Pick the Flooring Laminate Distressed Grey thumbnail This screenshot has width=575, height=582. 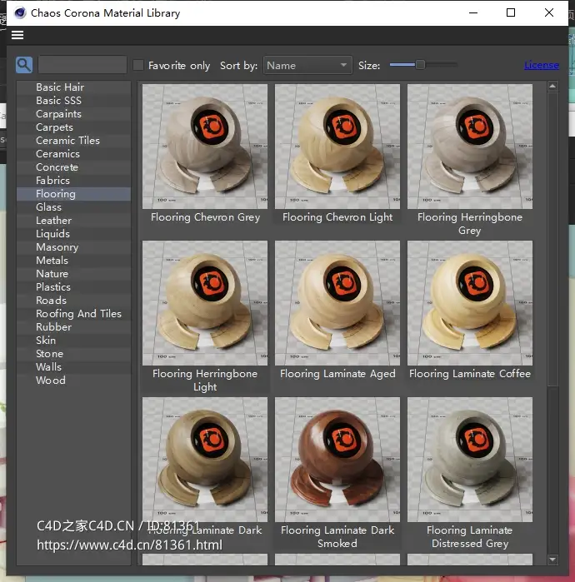[470, 460]
